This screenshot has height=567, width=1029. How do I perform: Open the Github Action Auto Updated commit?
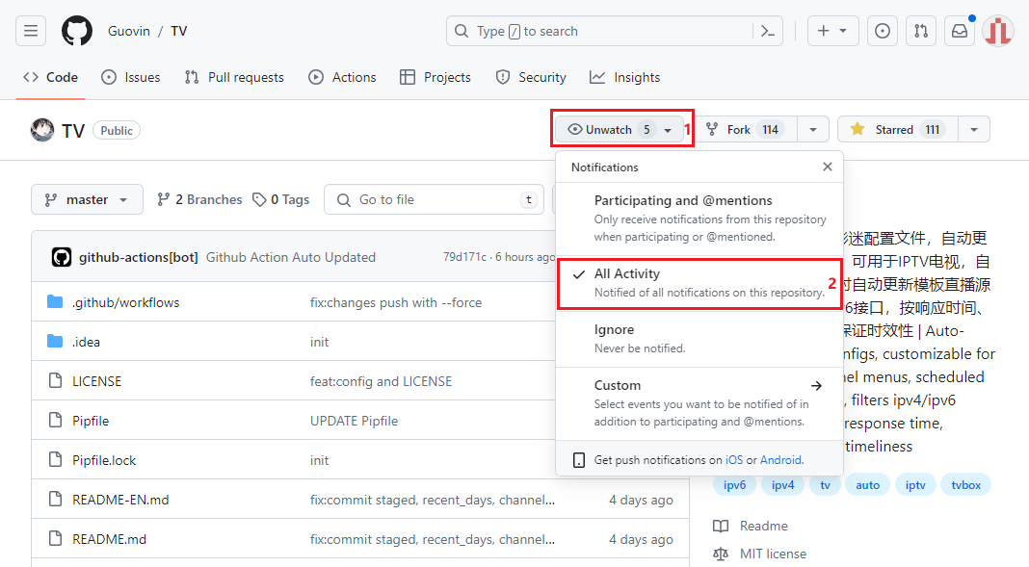[x=291, y=257]
